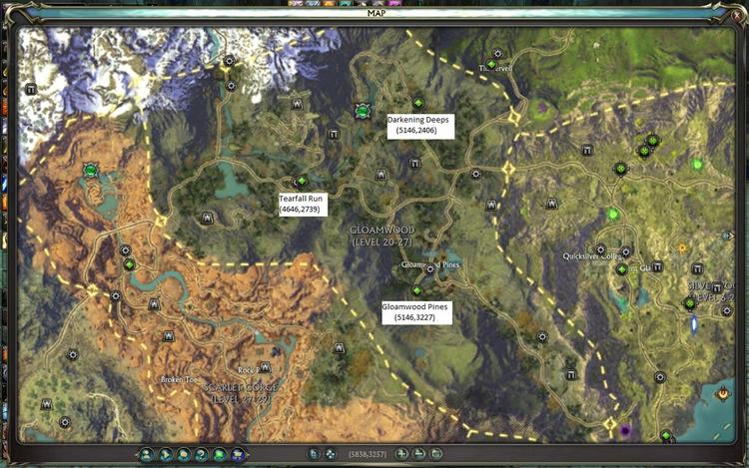749x468 pixels.
Task: Toggle the shopping cart vendor filter
Action: (238, 455)
